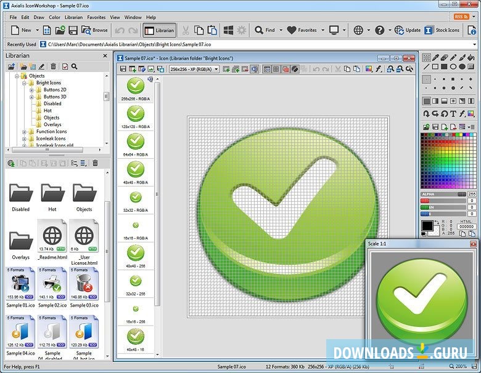The image size is (481, 373).
Task: Open the Window menu
Action: [133, 17]
